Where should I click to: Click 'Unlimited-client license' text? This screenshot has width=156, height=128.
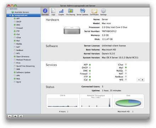click(114, 46)
